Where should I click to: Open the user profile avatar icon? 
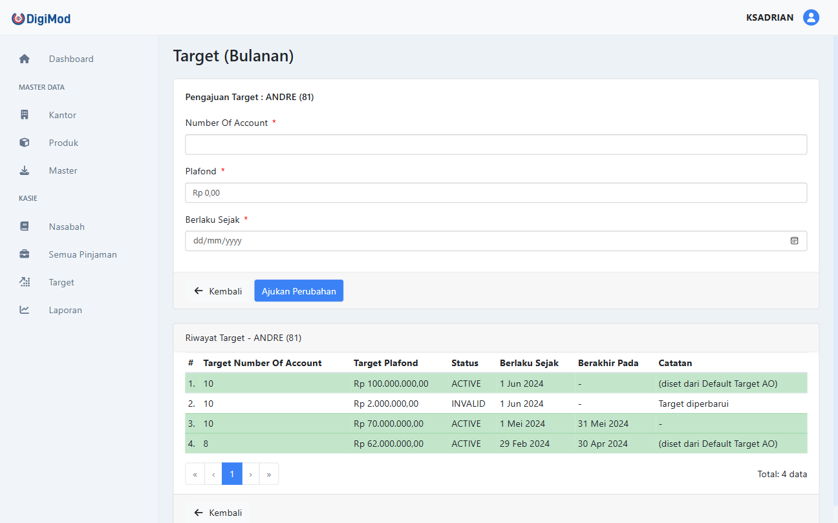[811, 17]
